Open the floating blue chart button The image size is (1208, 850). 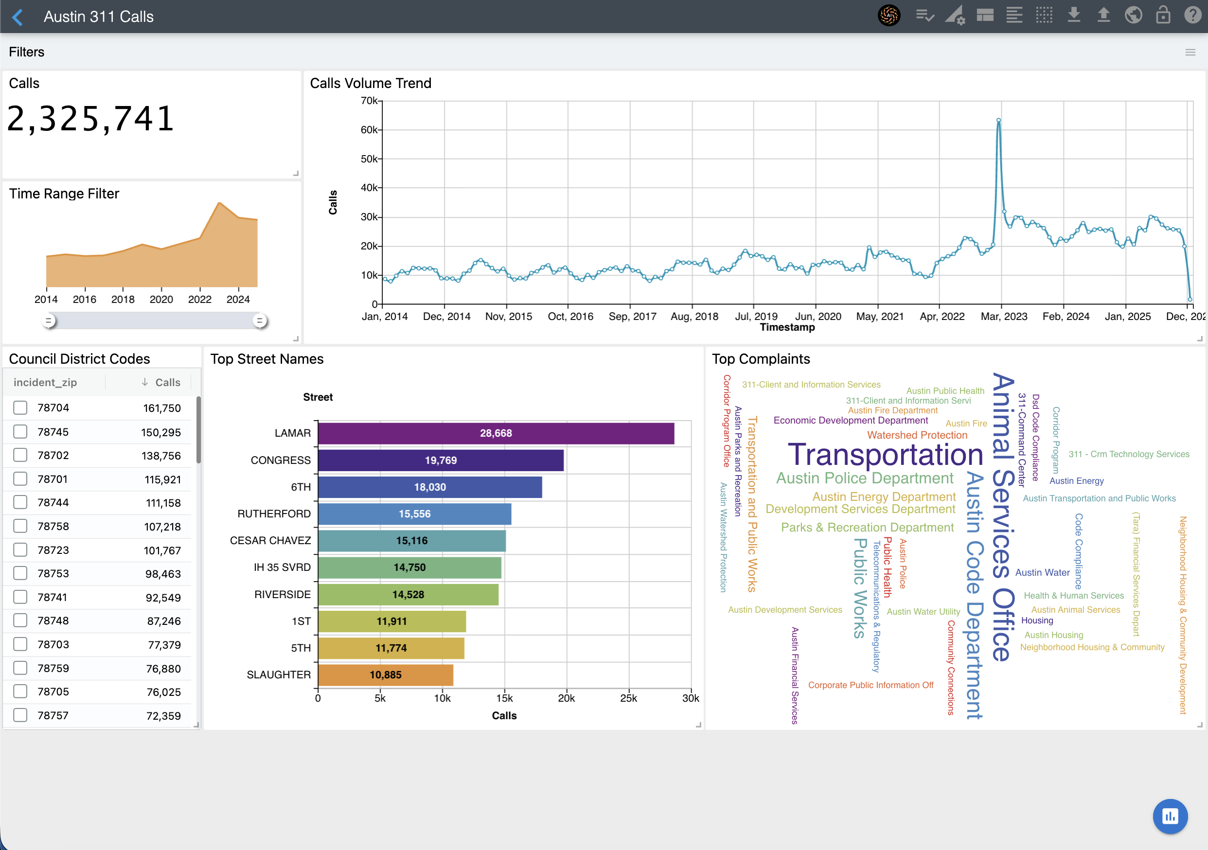[1170, 816]
